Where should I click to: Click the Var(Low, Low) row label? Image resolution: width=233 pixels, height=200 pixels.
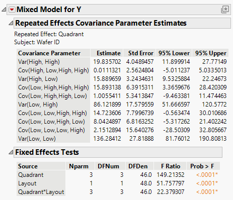point(37,139)
